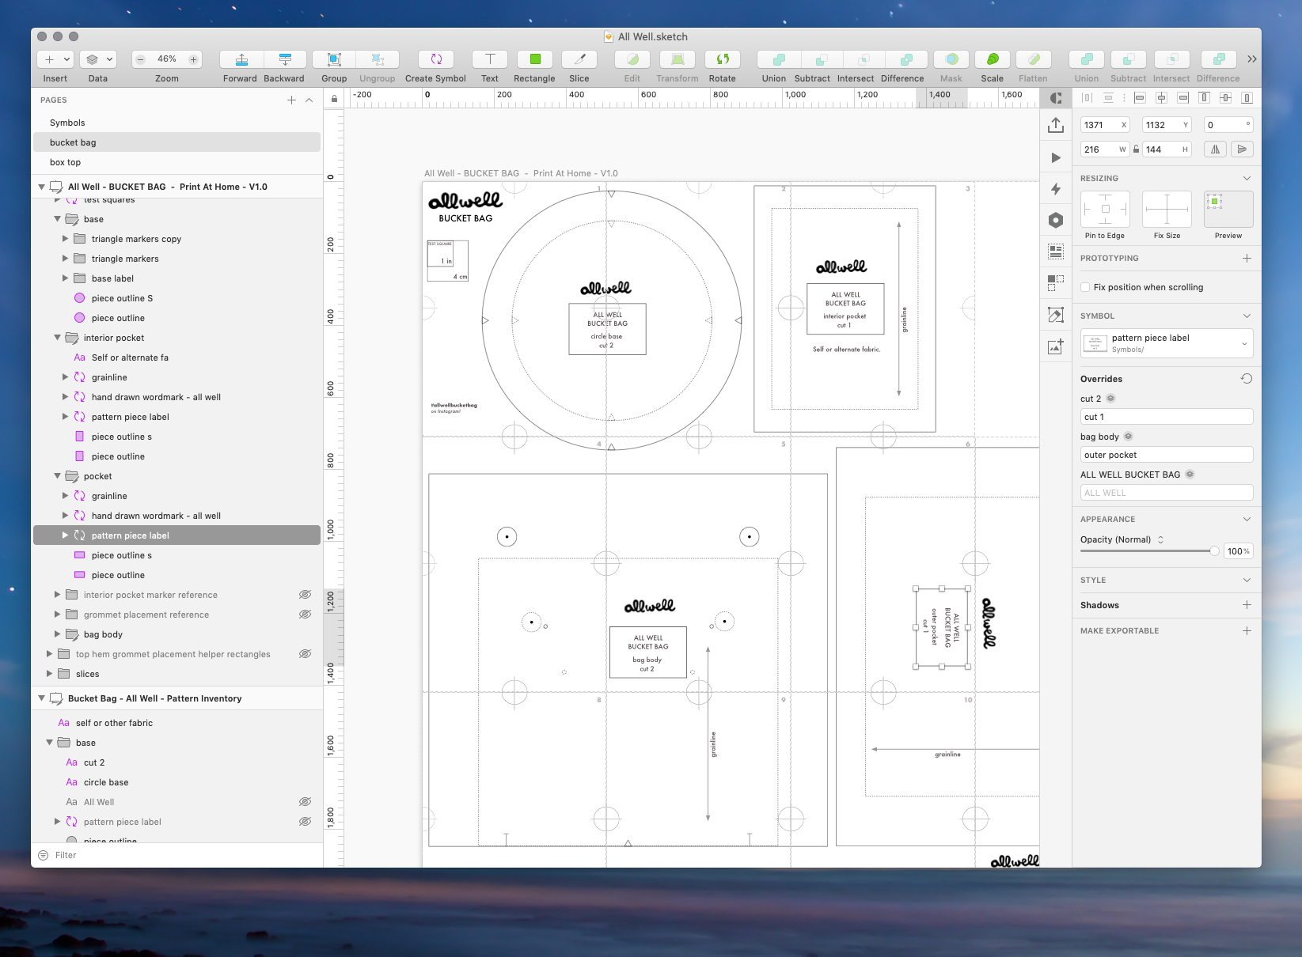Open the box top page
The width and height of the screenshot is (1302, 957).
click(65, 162)
